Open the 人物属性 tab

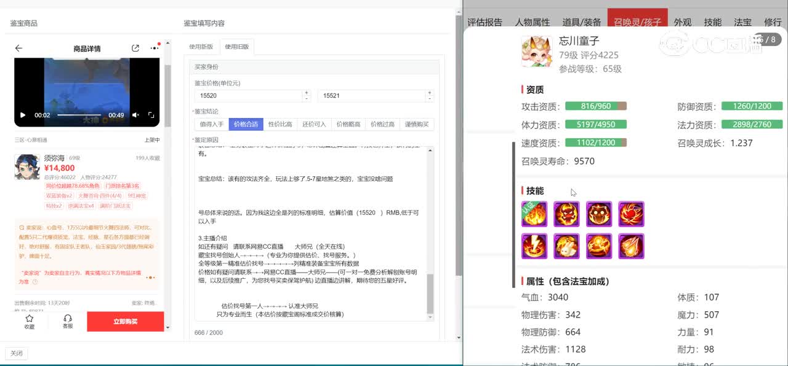[x=532, y=23]
